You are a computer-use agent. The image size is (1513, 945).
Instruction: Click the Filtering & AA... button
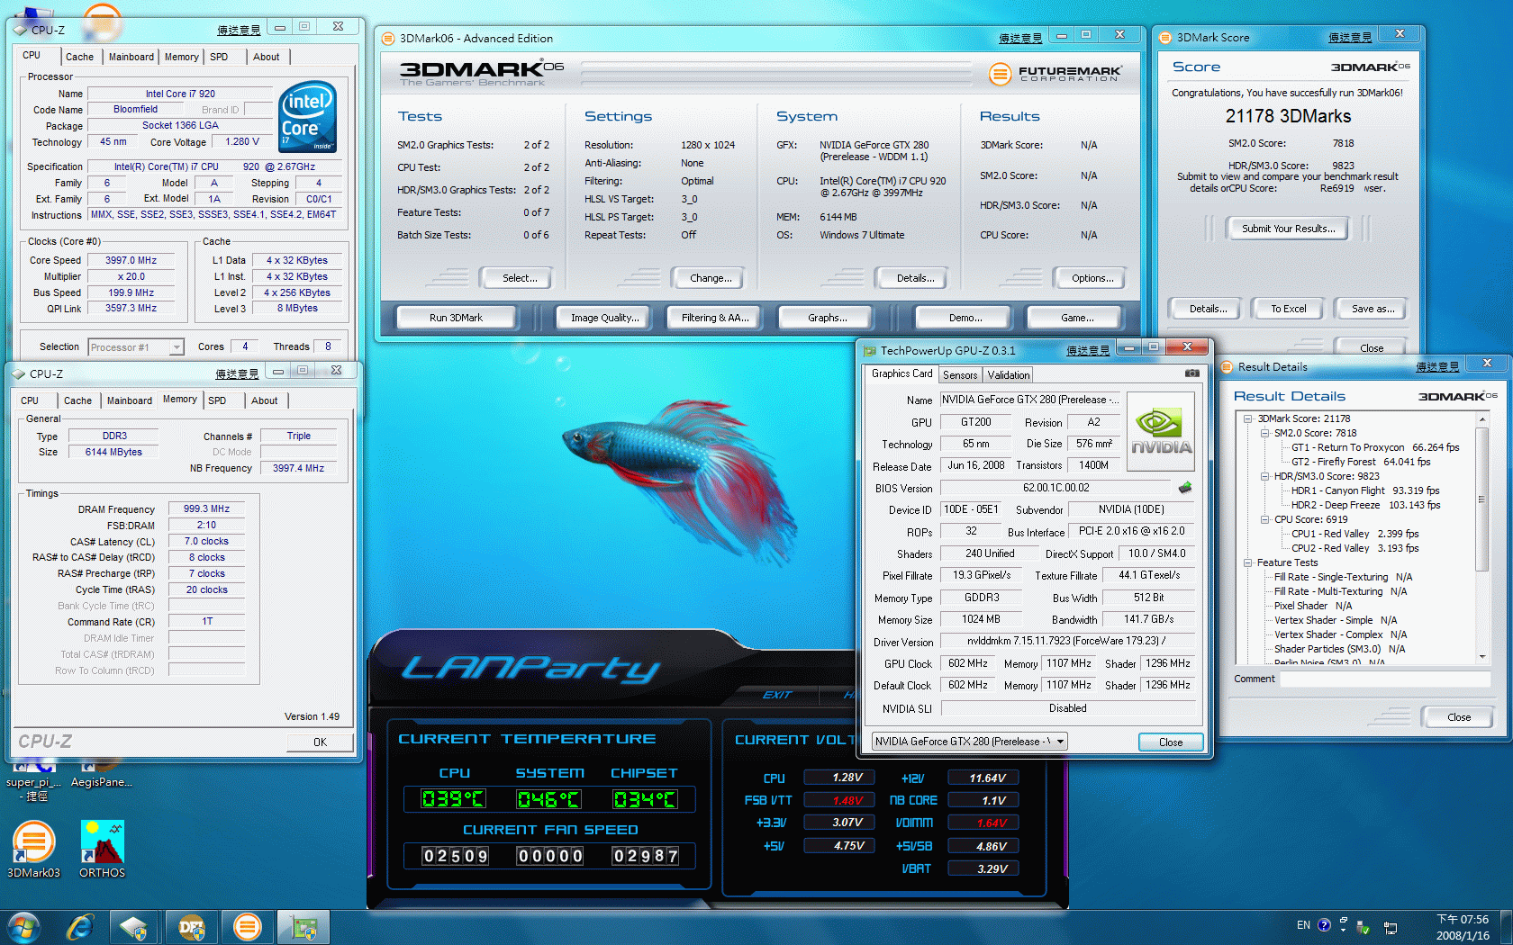point(715,318)
